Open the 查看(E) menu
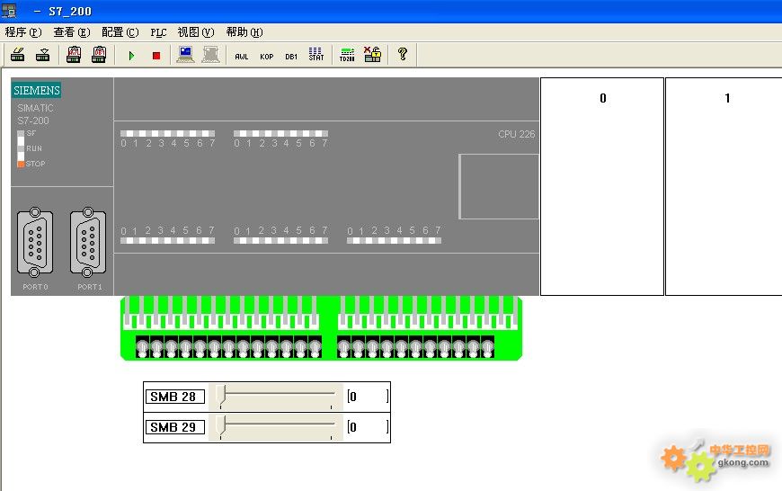 pyautogui.click(x=72, y=32)
